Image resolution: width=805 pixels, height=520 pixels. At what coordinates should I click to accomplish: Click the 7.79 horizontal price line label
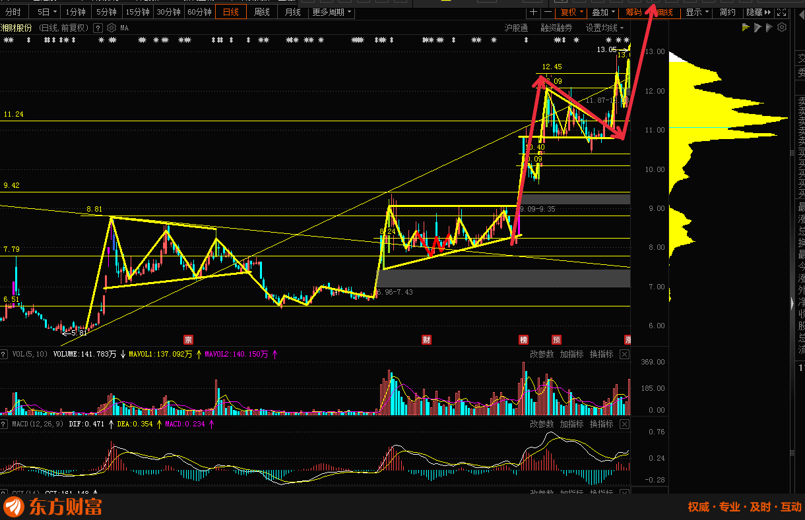coord(11,249)
